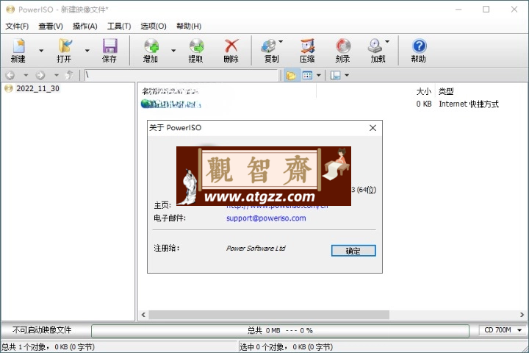The image size is (529, 353).
Task: Click the right scroll arrow of file list
Action: 522,315
